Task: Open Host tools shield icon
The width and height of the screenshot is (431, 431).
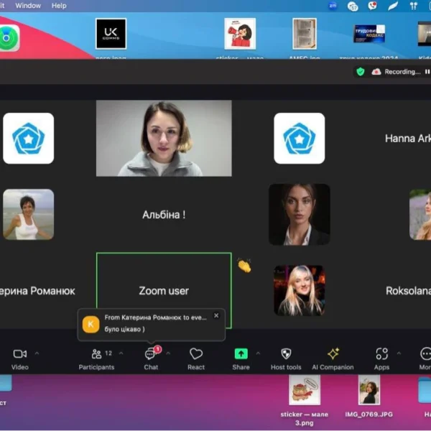Action: 286,356
